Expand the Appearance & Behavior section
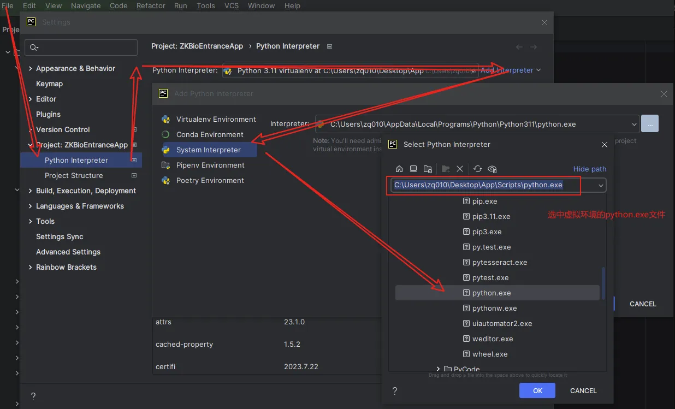Viewport: 675px width, 409px height. (31, 69)
